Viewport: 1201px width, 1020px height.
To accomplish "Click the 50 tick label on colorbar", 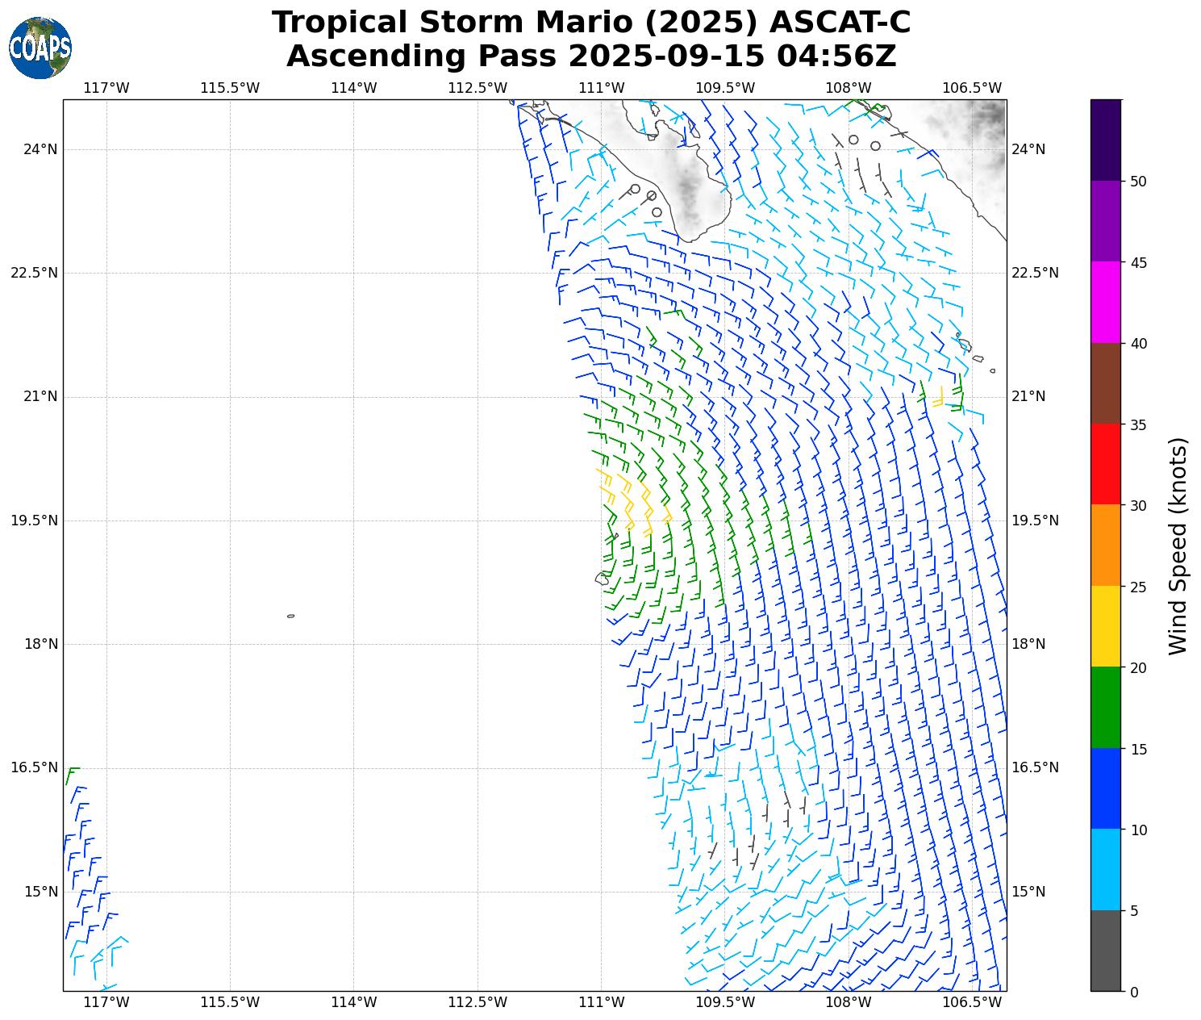I will click(x=1138, y=182).
